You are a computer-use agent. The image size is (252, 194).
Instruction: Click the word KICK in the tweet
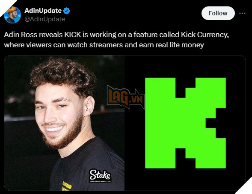(73, 35)
